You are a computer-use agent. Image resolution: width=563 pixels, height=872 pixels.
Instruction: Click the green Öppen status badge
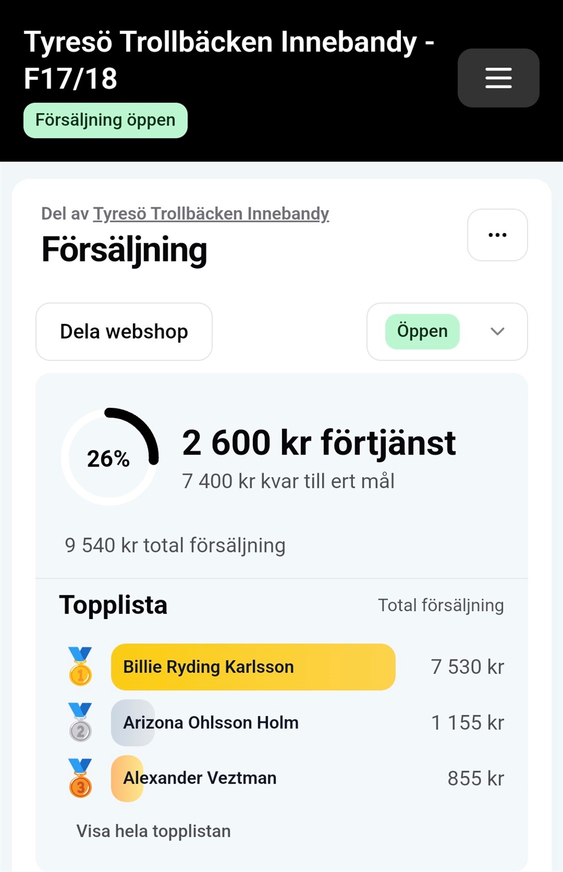click(422, 331)
